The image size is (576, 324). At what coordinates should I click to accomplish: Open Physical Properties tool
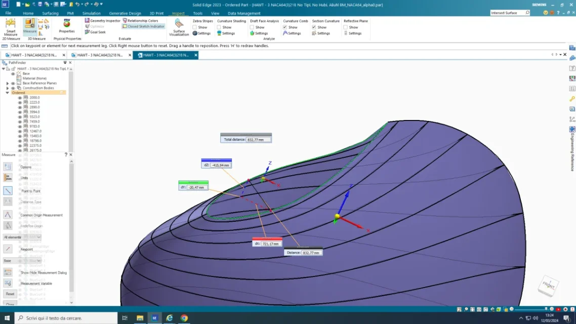click(67, 26)
